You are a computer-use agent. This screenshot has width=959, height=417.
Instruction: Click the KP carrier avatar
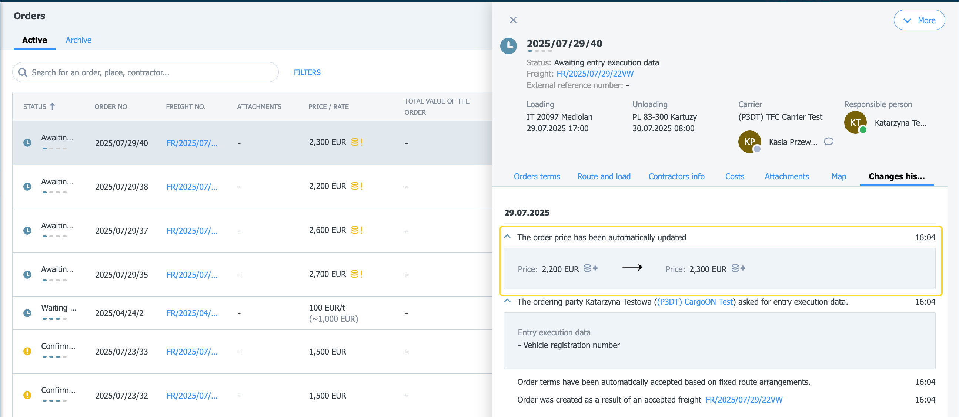[x=749, y=142]
